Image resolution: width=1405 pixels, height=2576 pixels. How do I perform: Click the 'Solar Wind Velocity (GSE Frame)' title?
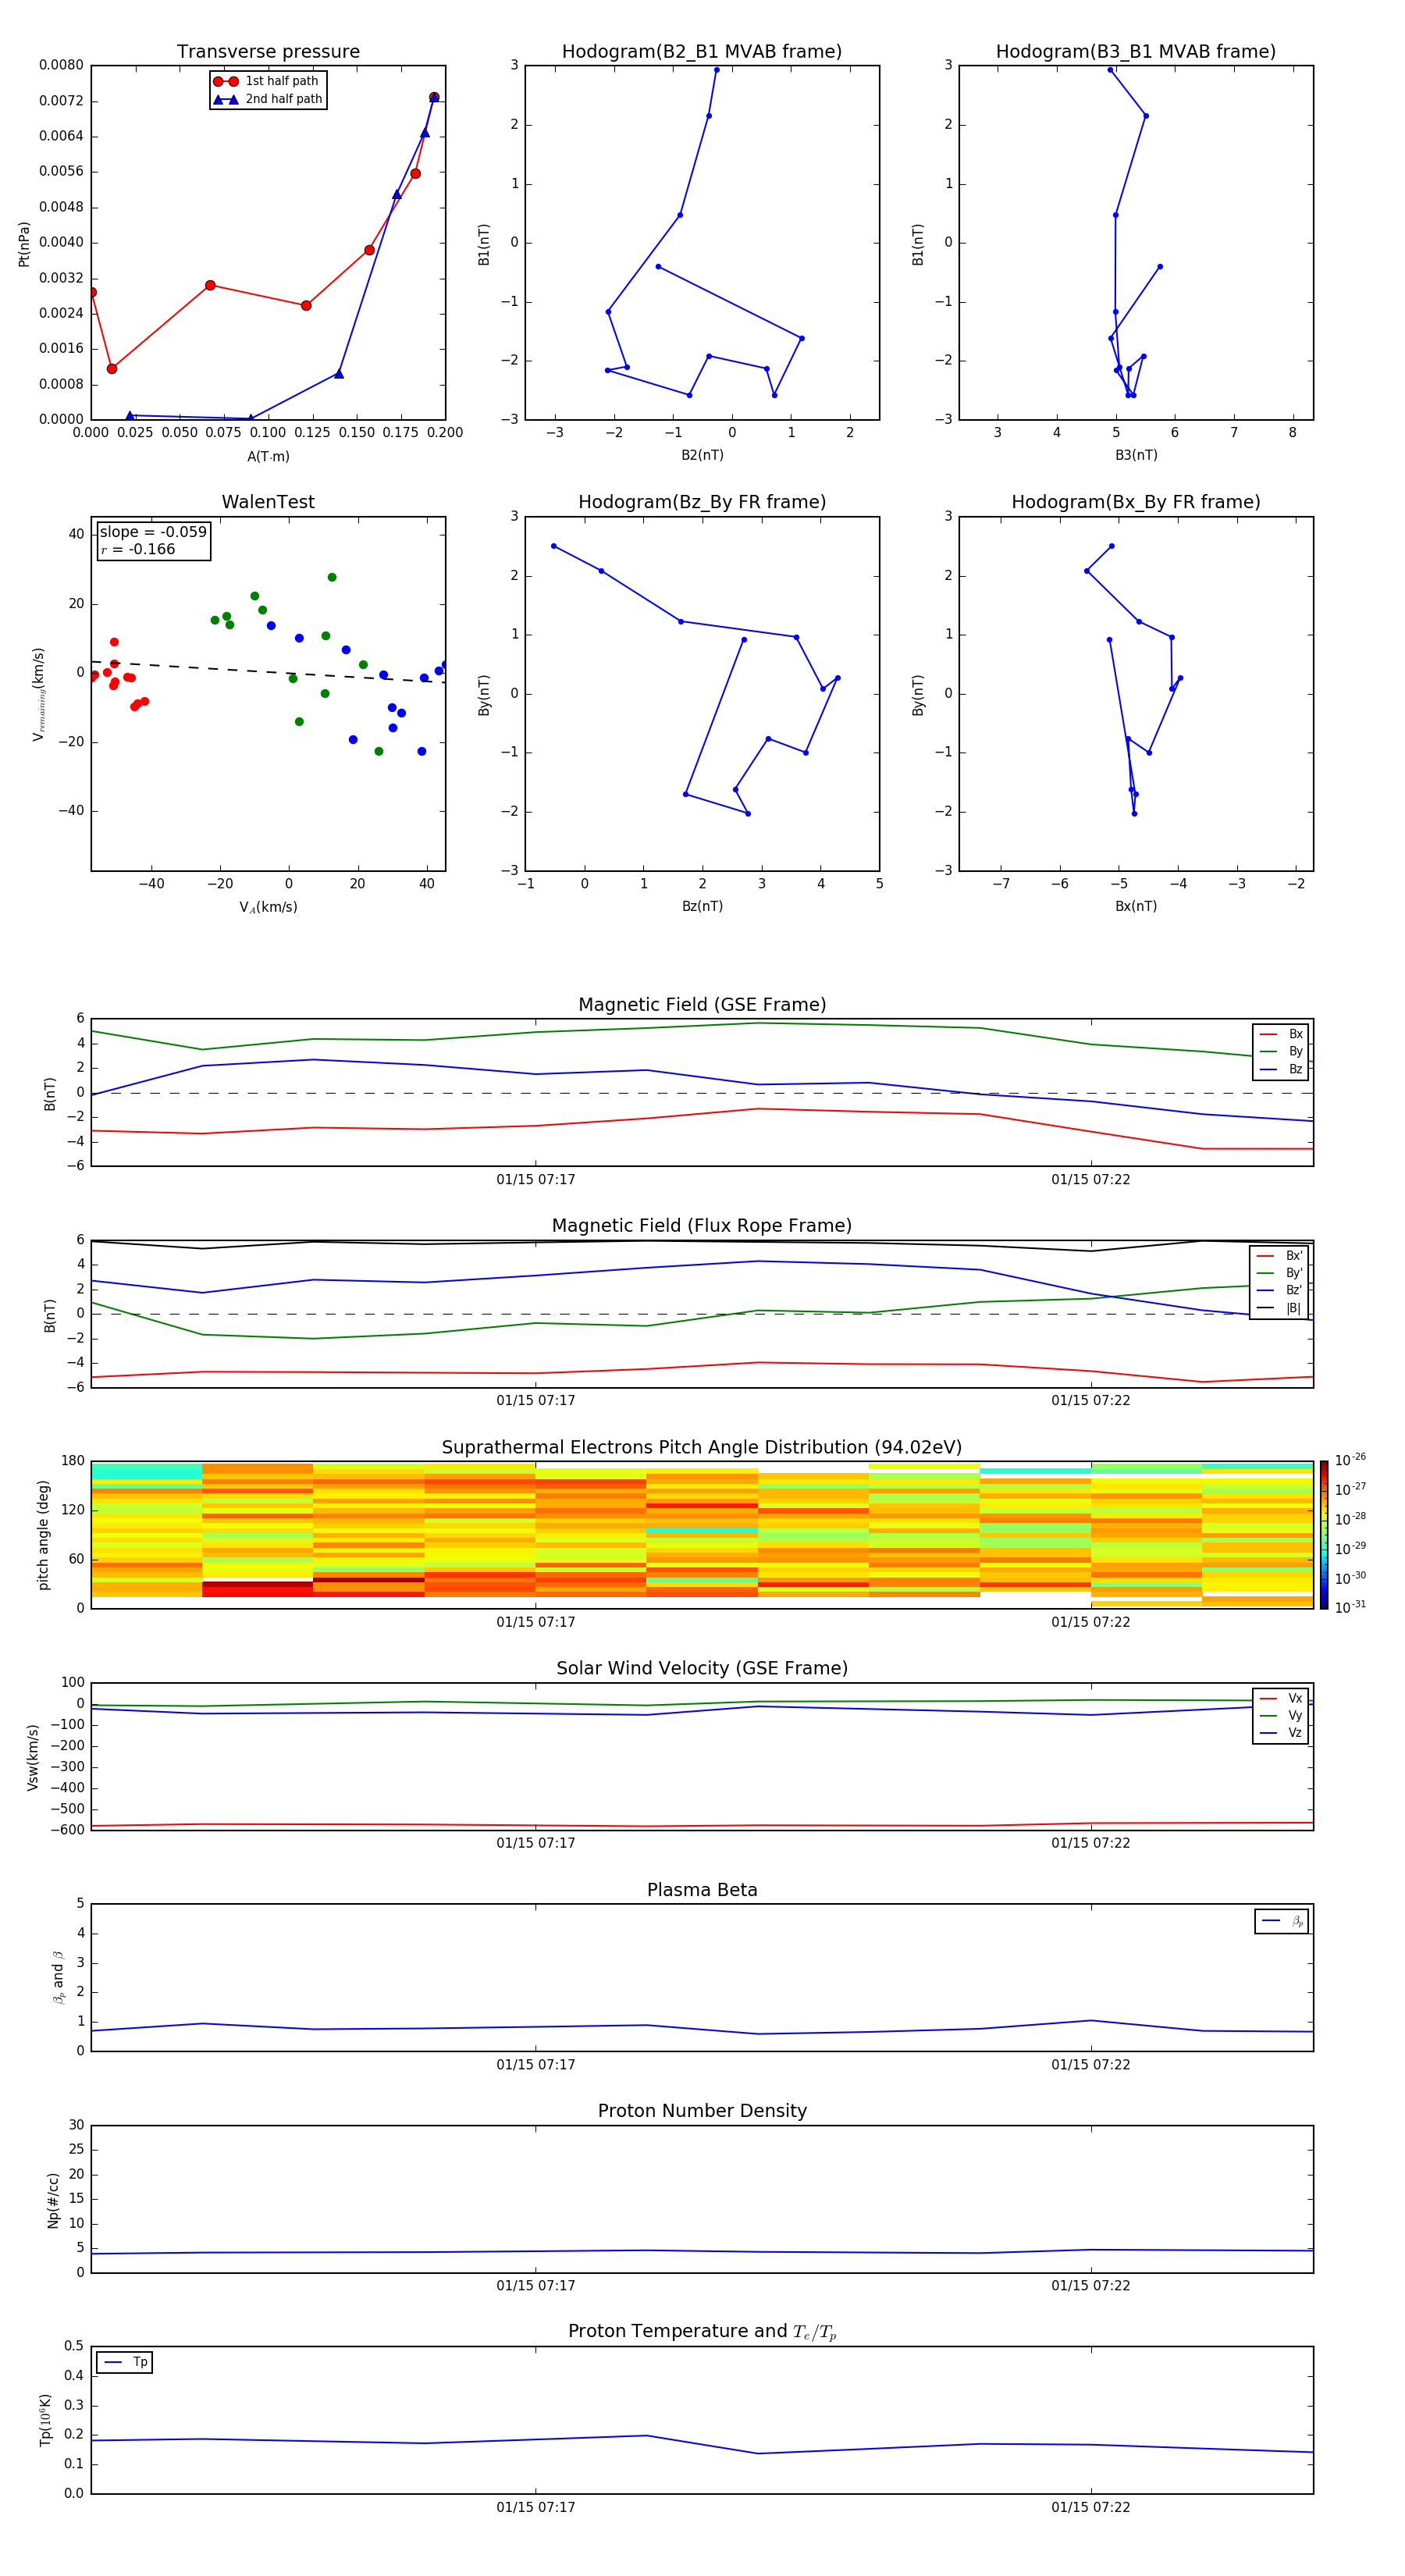coord(702,1668)
